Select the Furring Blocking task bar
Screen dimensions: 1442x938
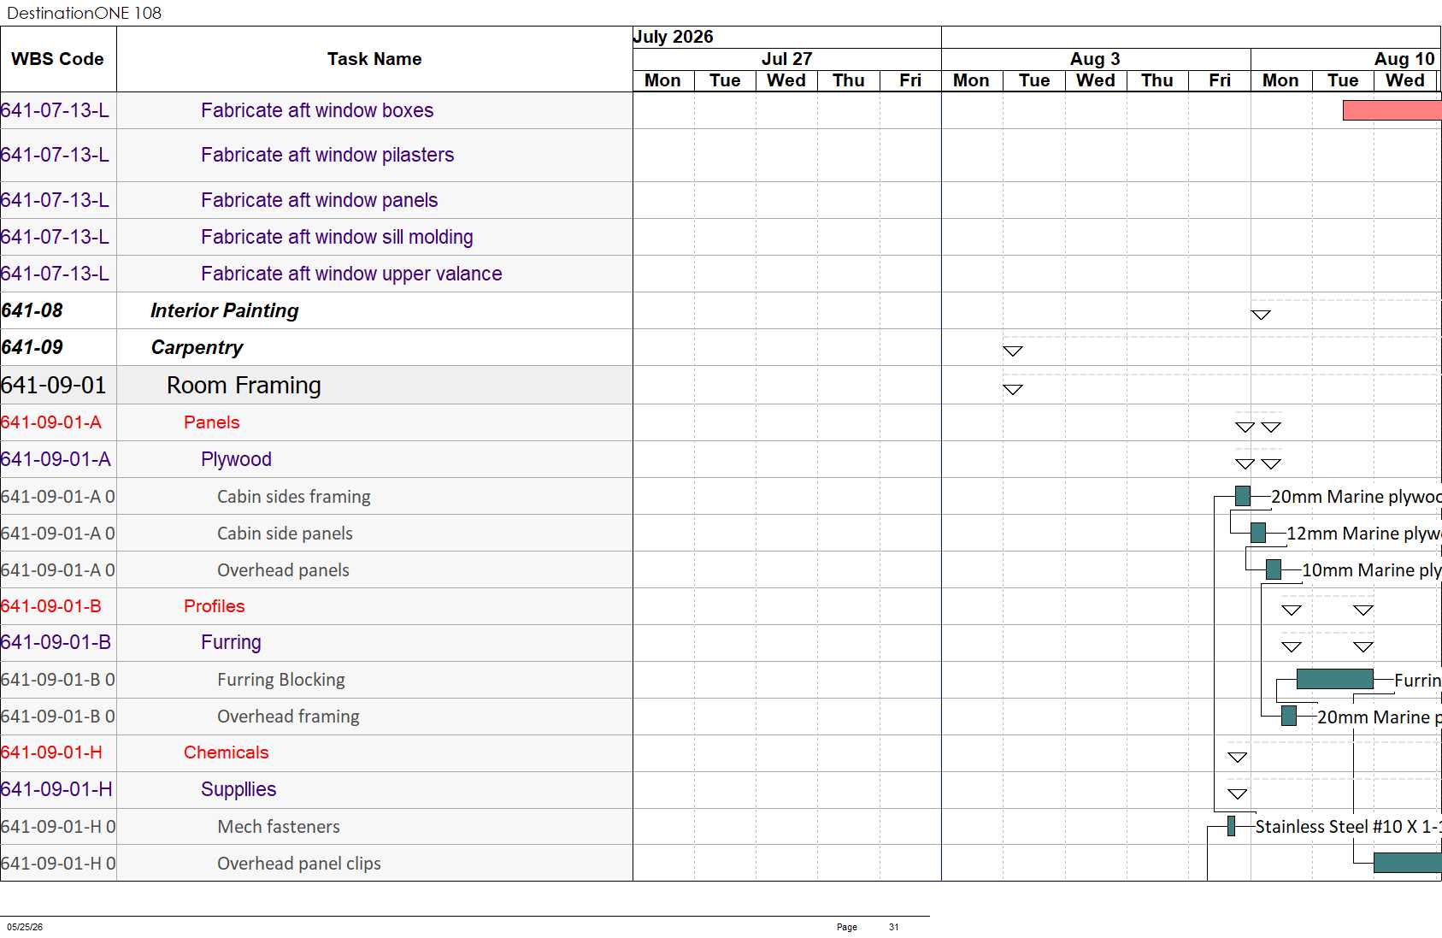coord(1335,679)
